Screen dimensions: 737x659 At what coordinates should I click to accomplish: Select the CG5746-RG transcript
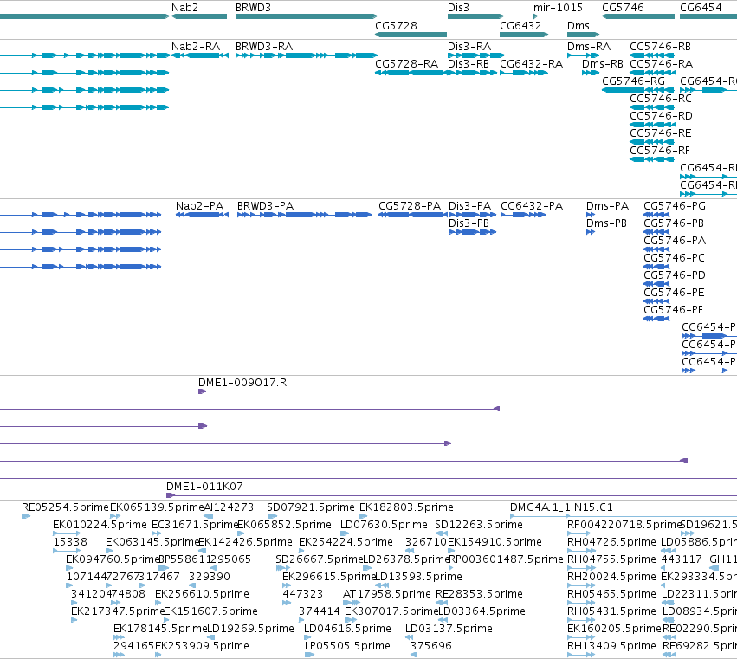click(638, 90)
